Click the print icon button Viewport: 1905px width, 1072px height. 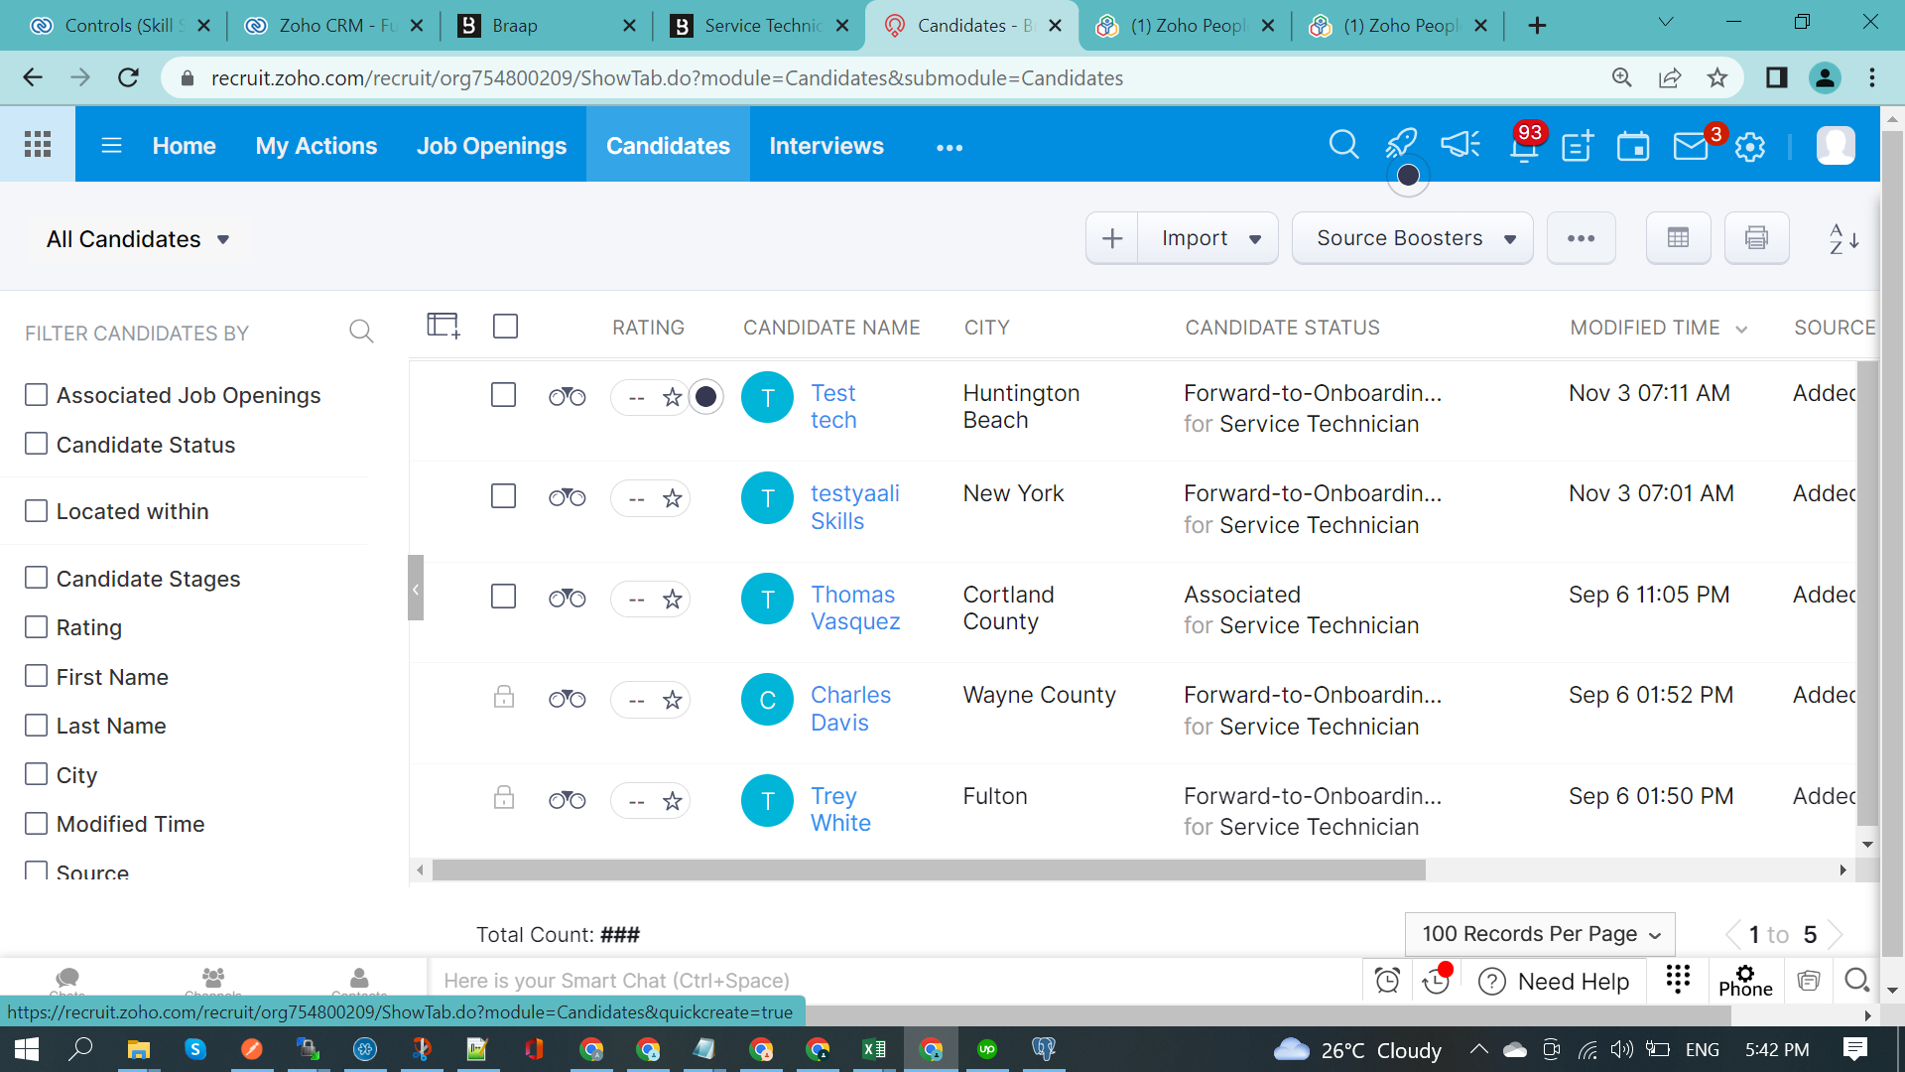click(x=1756, y=238)
